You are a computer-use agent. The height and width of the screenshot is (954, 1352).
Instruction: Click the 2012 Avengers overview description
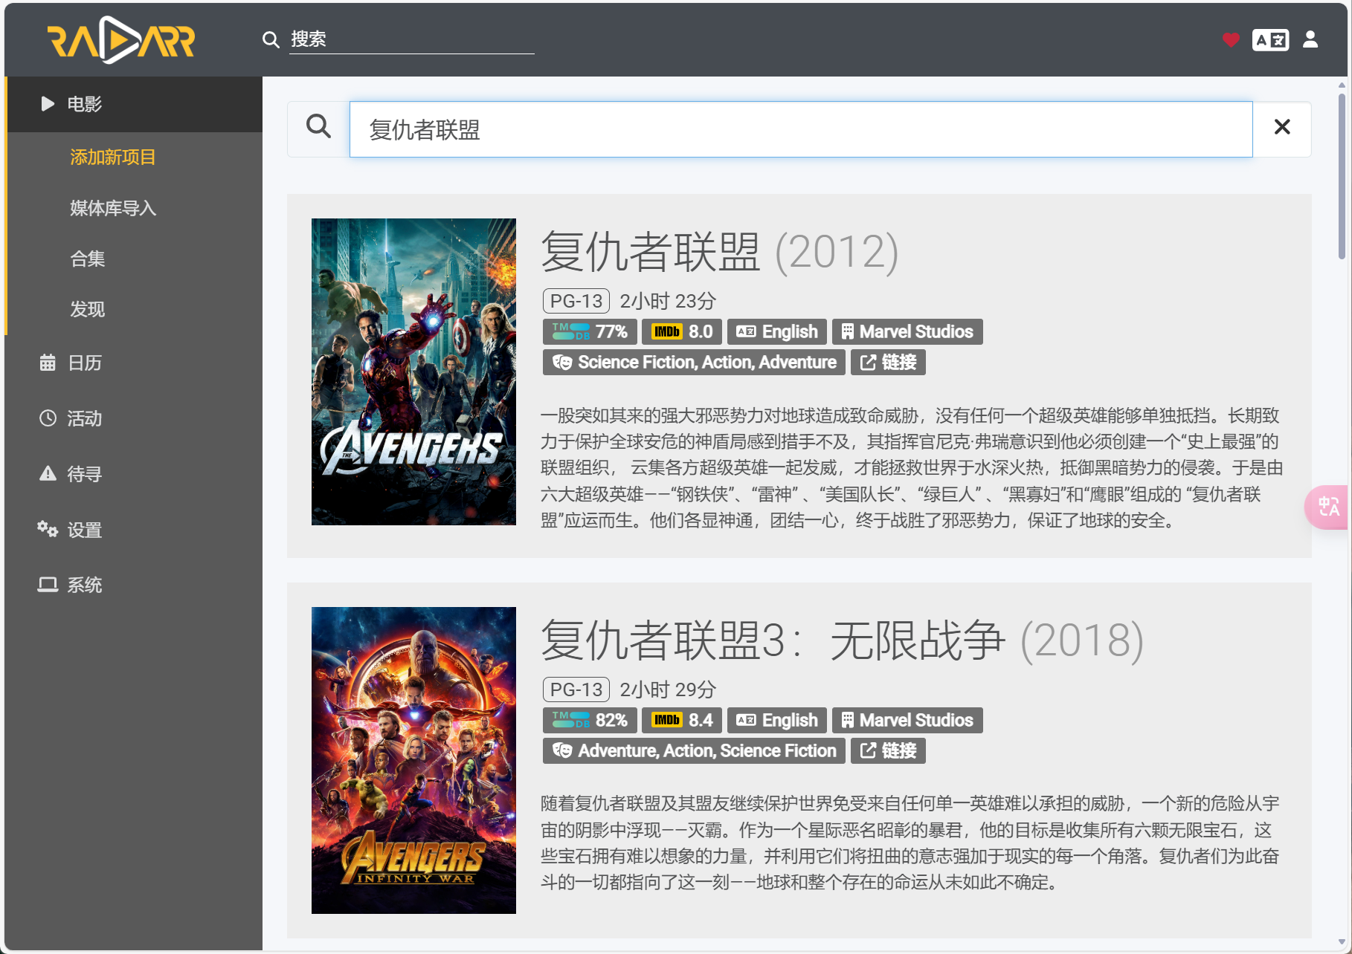point(912,467)
